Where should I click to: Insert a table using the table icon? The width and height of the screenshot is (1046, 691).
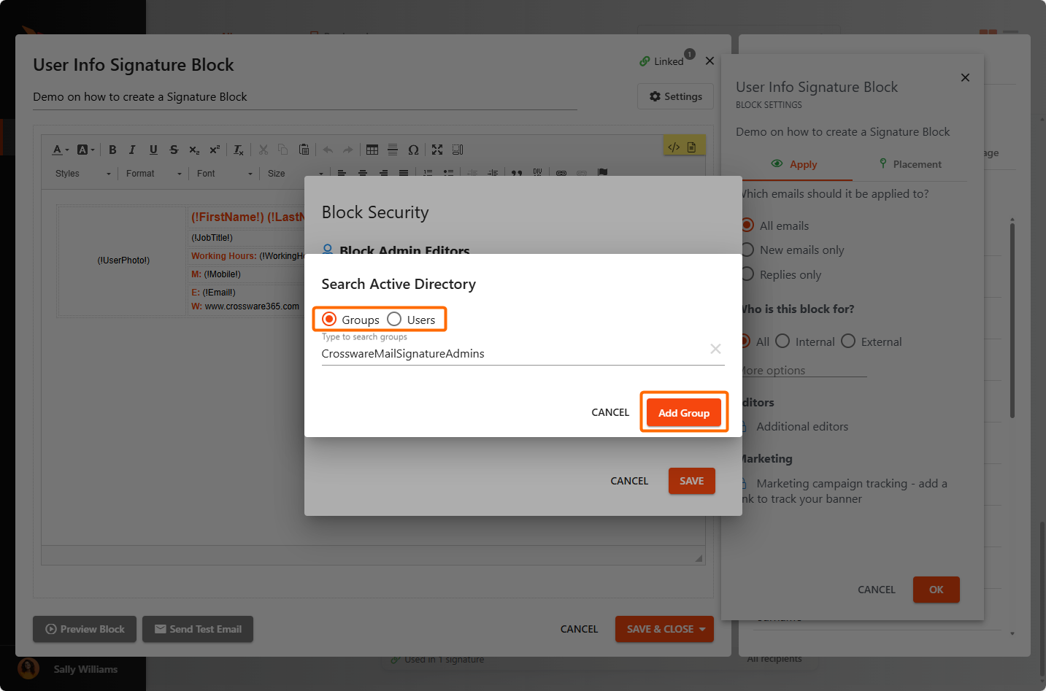click(x=372, y=150)
